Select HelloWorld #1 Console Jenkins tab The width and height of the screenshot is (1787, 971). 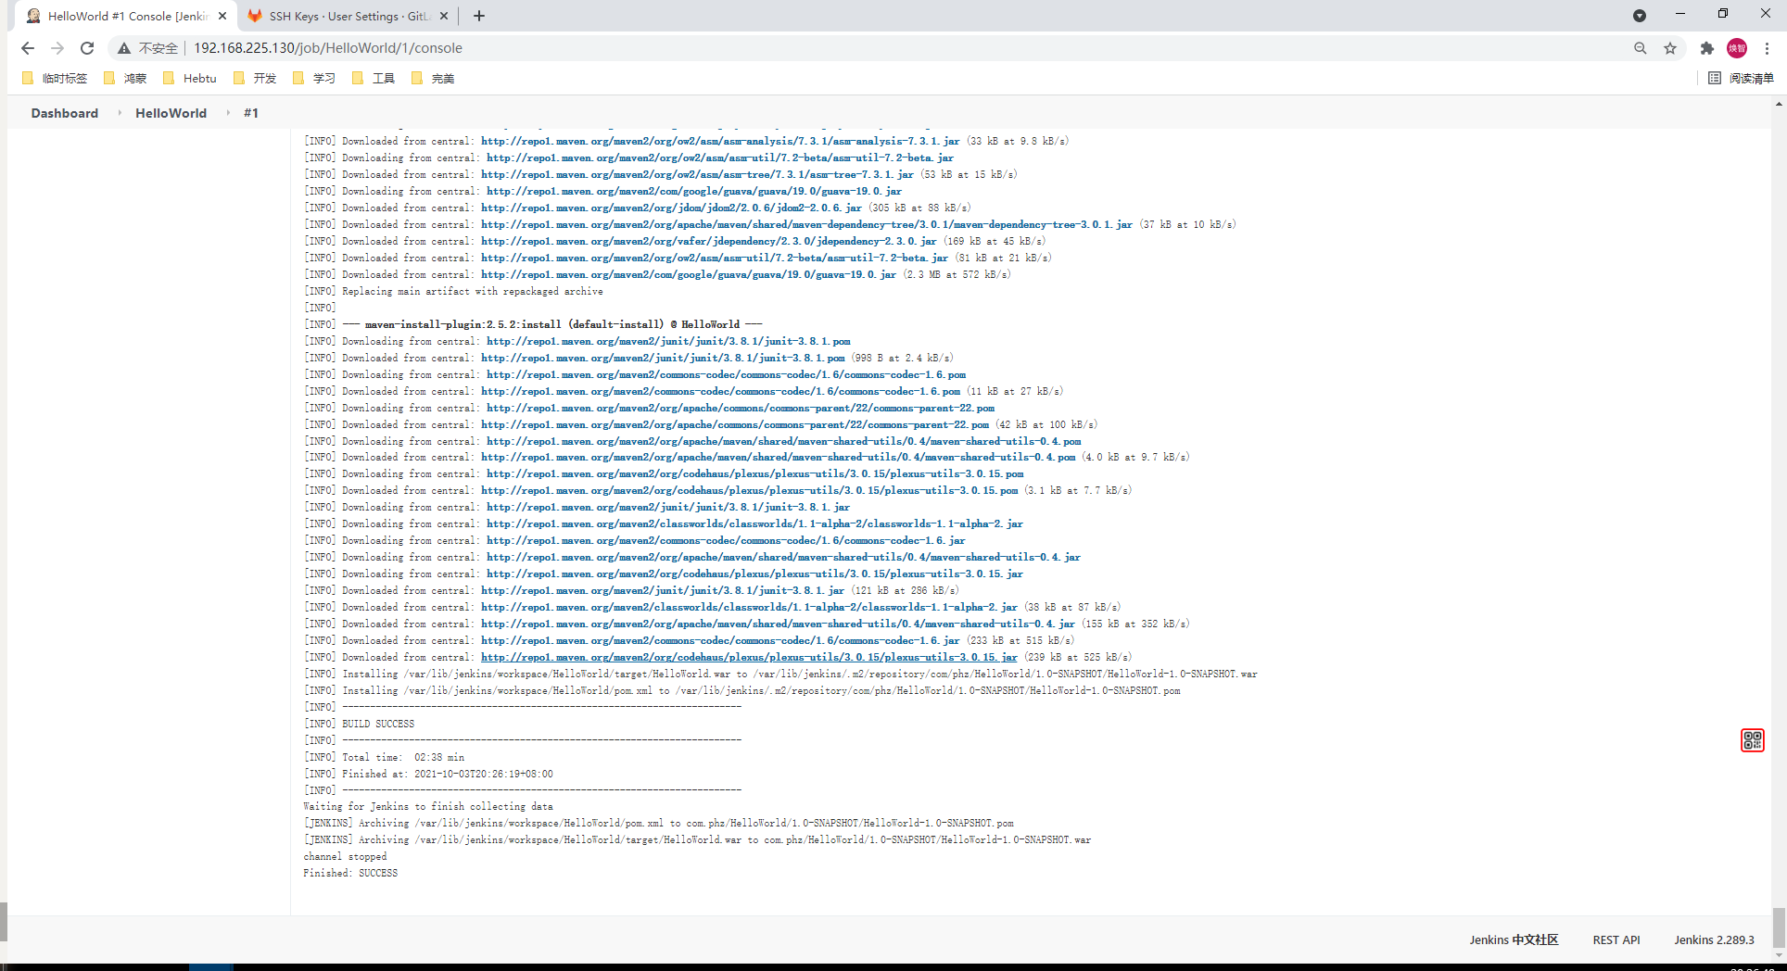point(125,16)
